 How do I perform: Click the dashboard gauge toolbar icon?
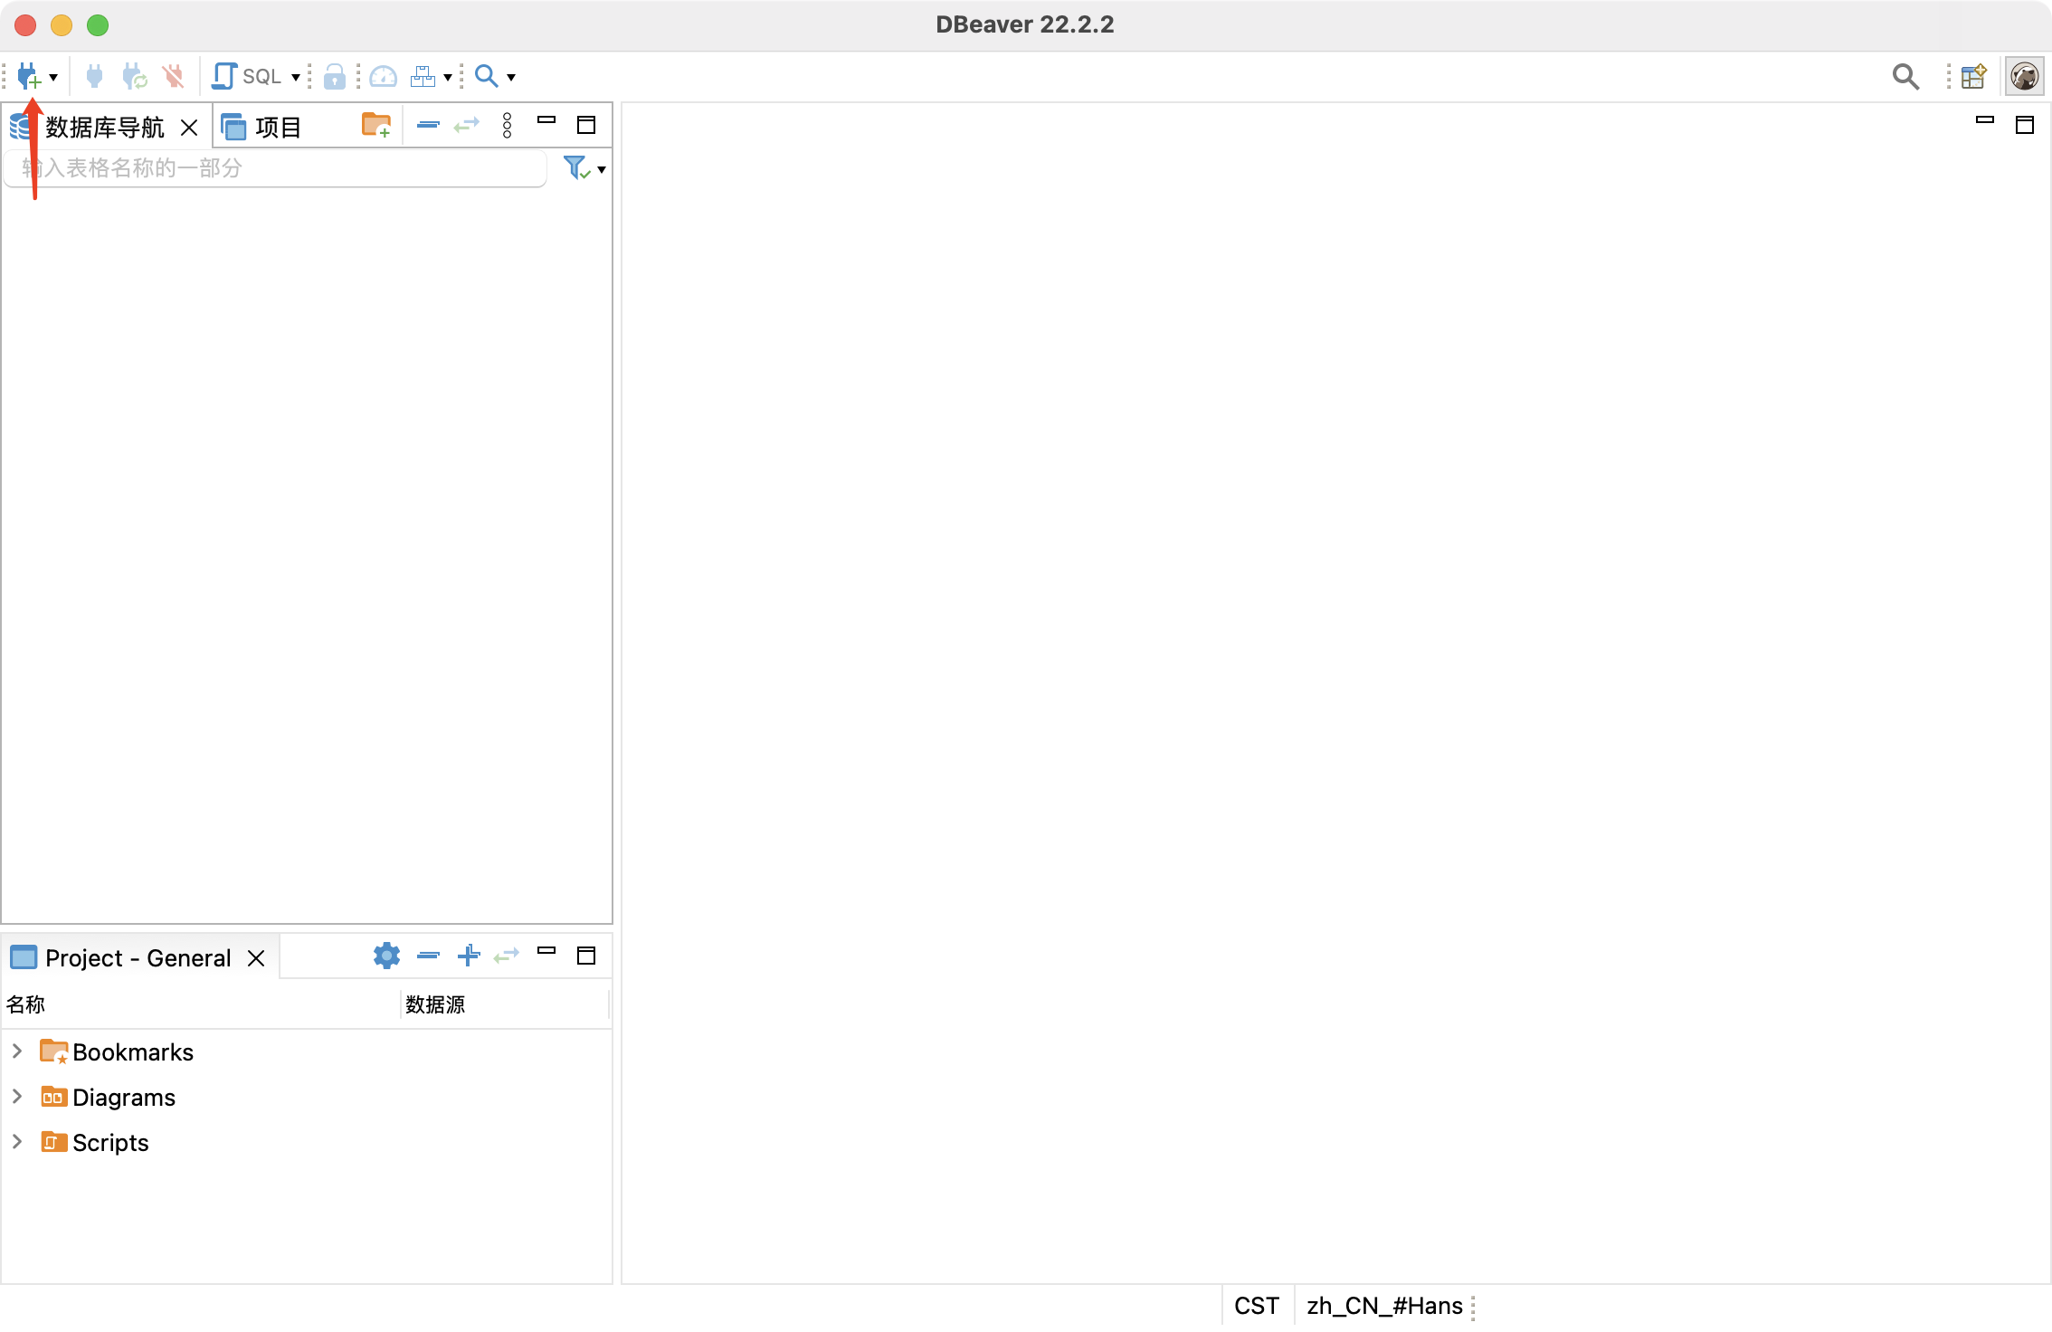point(384,77)
